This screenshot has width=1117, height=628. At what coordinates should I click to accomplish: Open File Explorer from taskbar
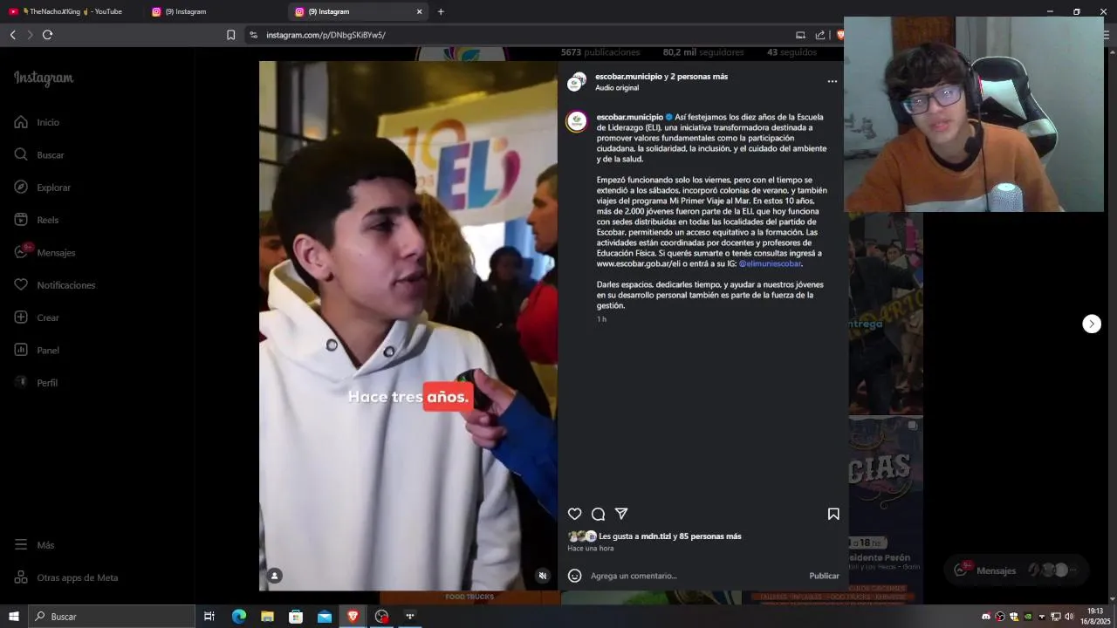click(267, 616)
